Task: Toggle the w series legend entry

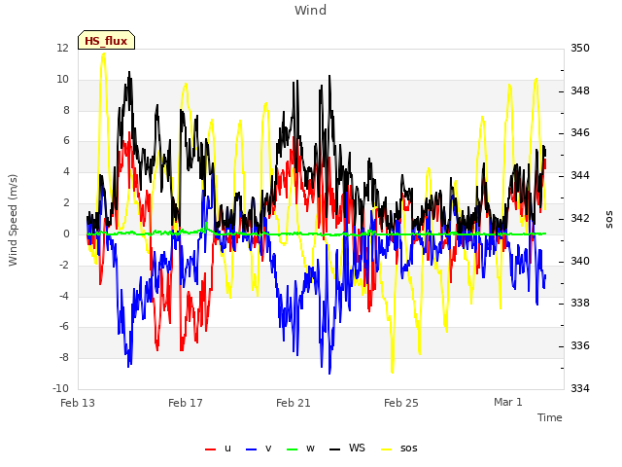Action: [300, 449]
